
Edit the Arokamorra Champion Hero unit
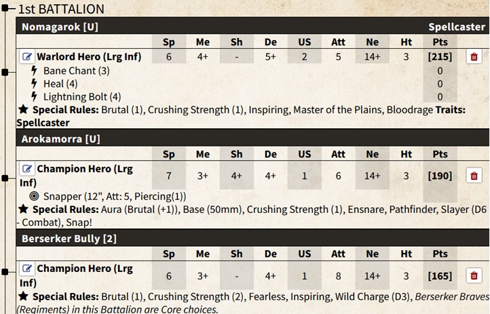point(27,169)
